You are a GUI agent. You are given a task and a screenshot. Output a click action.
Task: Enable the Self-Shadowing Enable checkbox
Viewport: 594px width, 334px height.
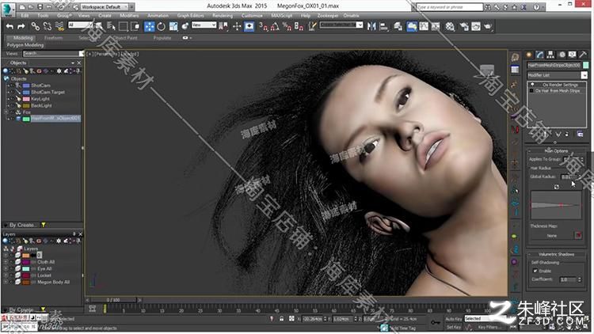pos(535,271)
